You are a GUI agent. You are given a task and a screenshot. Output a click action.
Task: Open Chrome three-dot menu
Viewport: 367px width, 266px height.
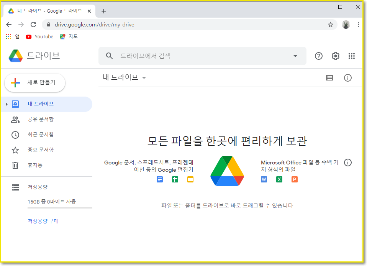coord(358,25)
